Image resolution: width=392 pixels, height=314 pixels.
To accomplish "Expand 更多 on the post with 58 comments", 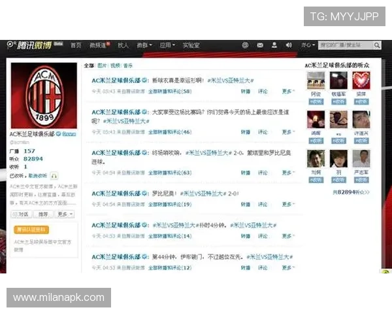I will coord(288,92).
